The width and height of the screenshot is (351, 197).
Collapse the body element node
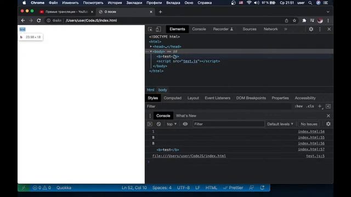click(x=151, y=51)
